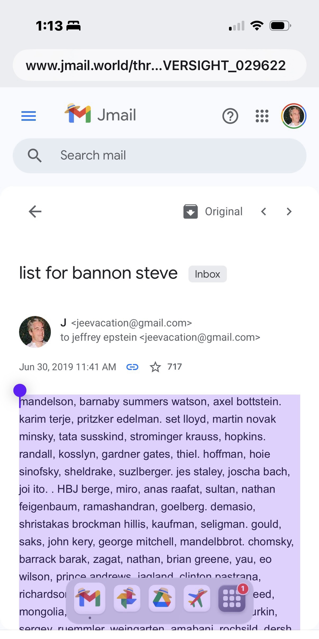Open the apps grid launcher
The height and width of the screenshot is (639, 319).
pyautogui.click(x=262, y=116)
